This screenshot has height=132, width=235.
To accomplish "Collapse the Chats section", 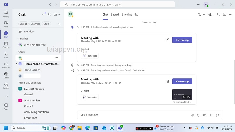I will click(x=21, y=52).
